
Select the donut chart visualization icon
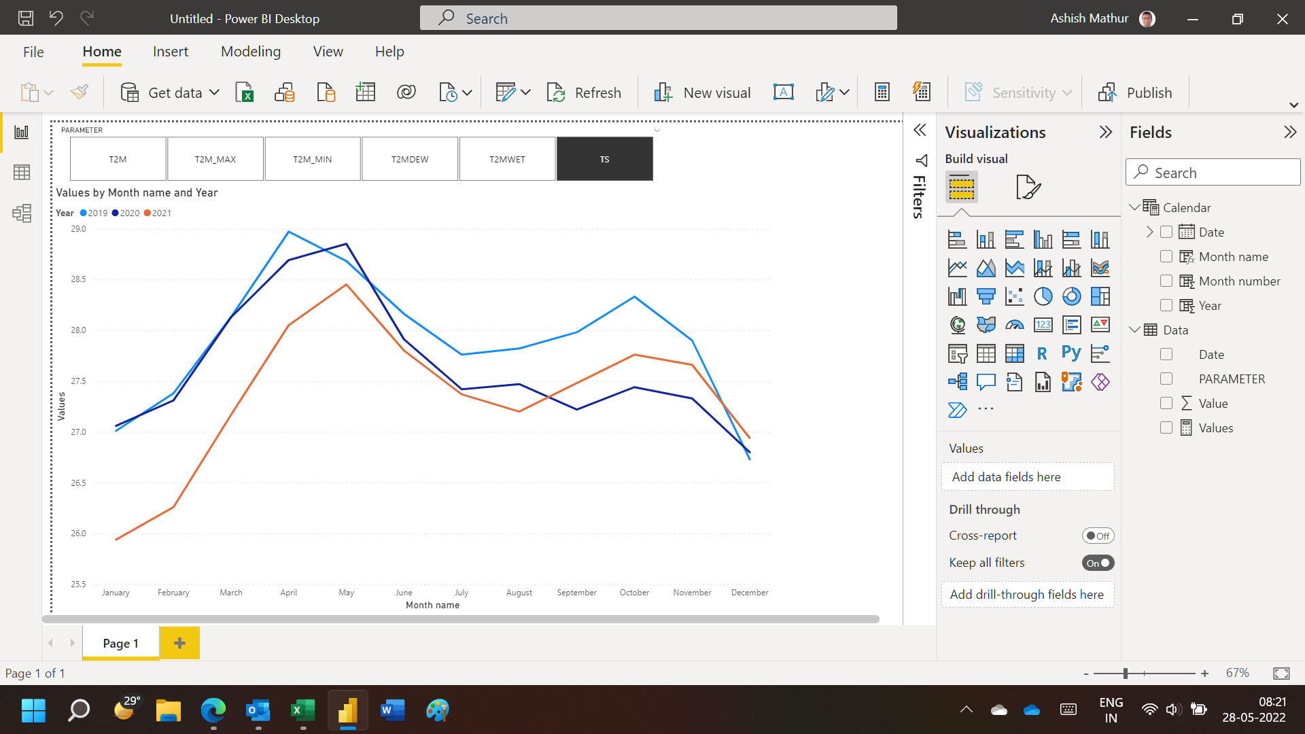(1071, 296)
